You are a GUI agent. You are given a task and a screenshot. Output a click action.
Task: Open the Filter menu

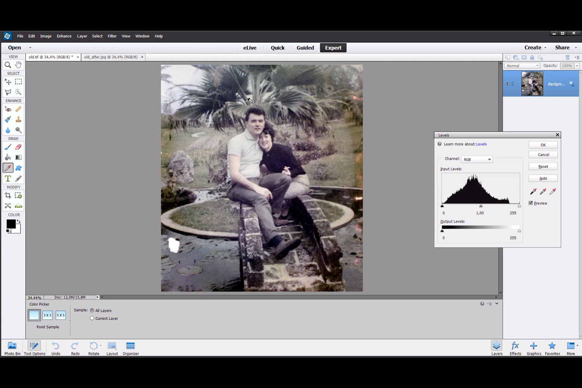tap(112, 36)
